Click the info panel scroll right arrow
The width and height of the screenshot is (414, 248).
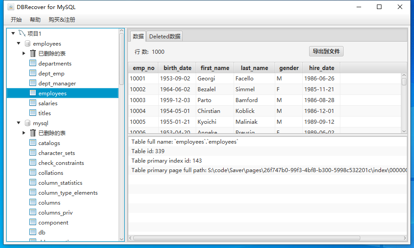pos(405,238)
